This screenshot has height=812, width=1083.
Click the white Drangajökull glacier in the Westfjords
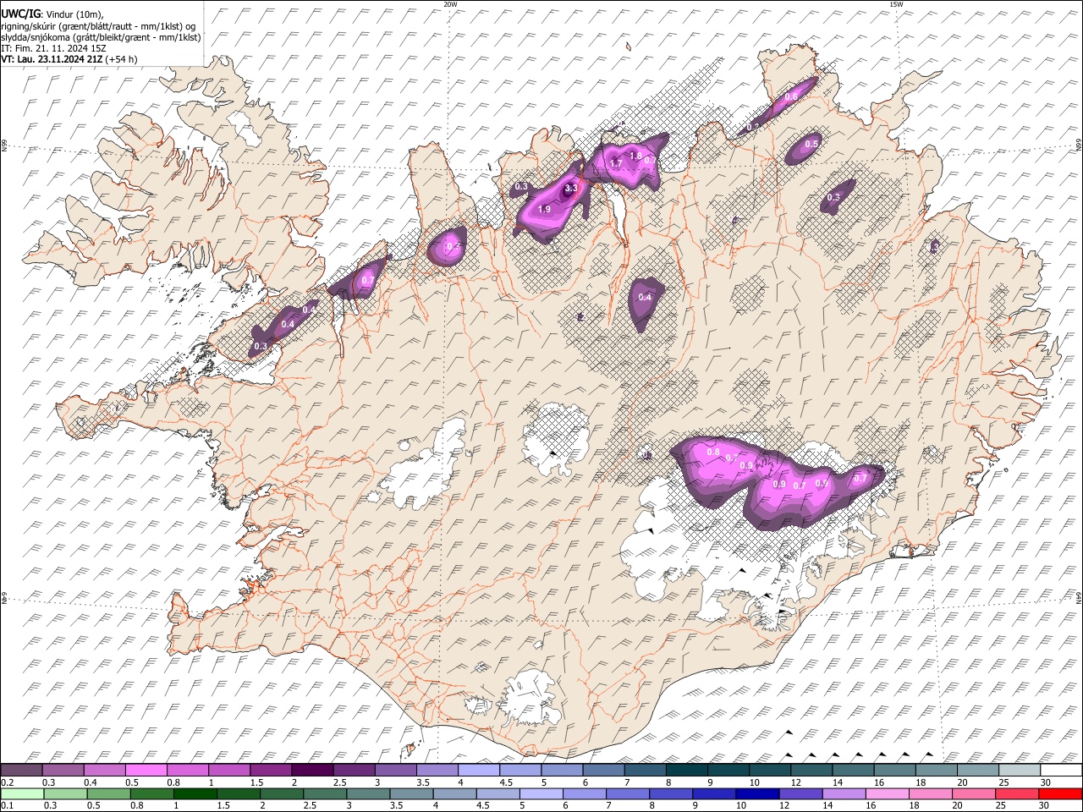(247, 127)
